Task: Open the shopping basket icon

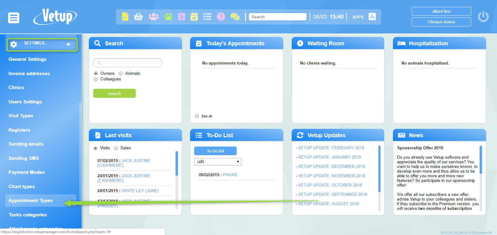Action: point(138,16)
